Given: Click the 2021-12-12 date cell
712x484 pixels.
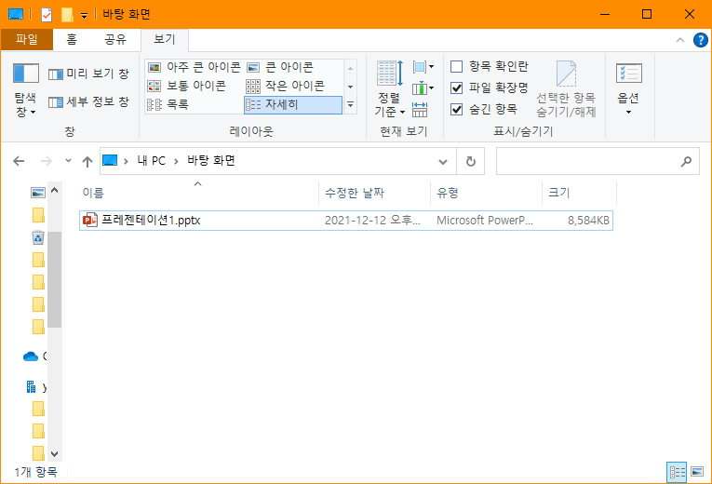Looking at the screenshot, I should (x=373, y=221).
